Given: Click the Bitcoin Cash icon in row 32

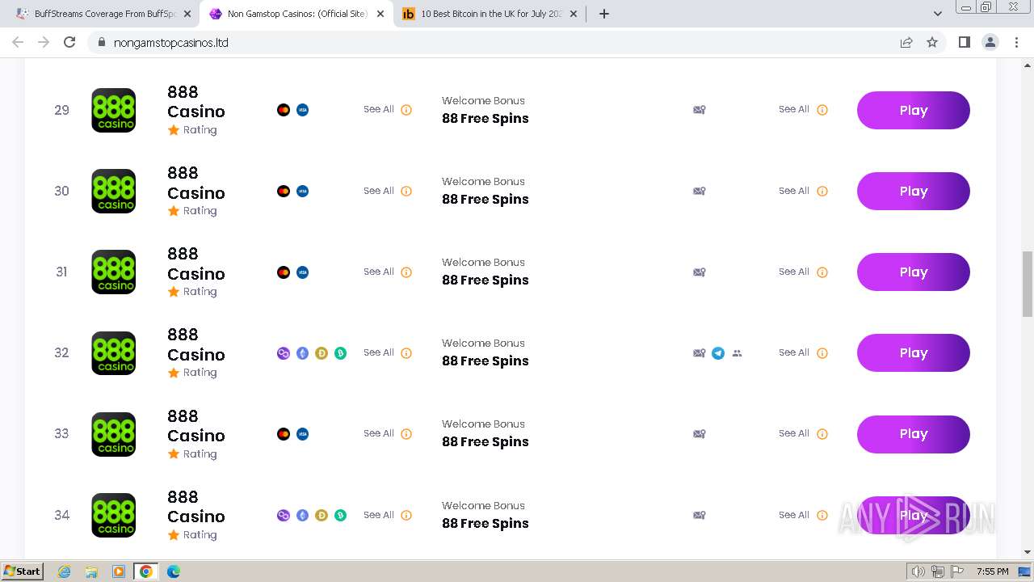Looking at the screenshot, I should click(340, 353).
